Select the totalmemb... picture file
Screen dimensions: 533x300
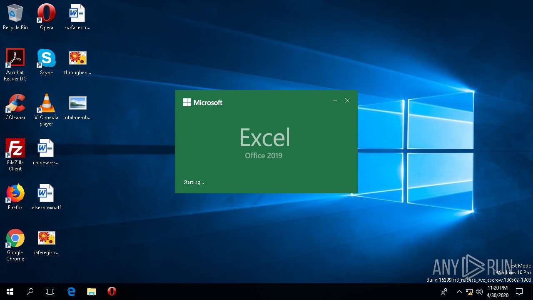point(77,107)
